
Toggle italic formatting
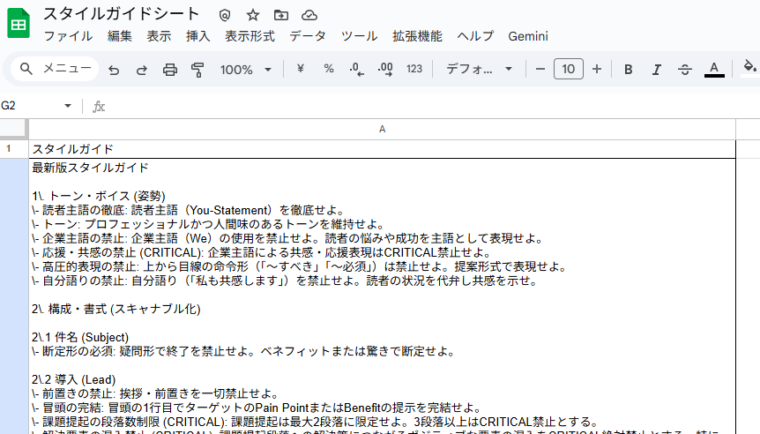pyautogui.click(x=656, y=70)
